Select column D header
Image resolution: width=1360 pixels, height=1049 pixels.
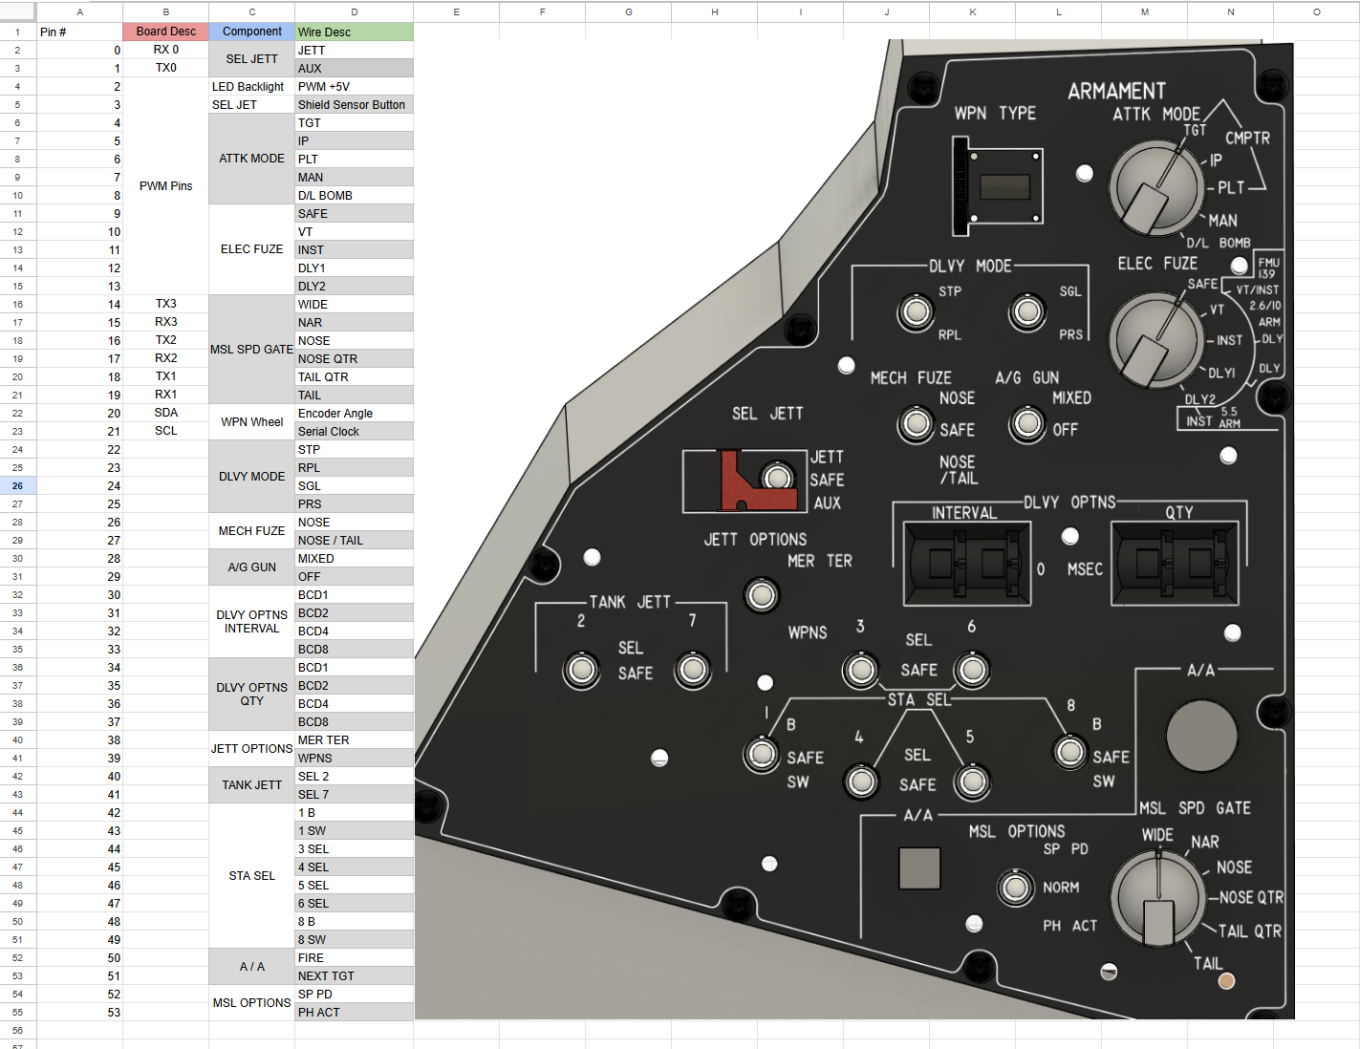pos(354,11)
